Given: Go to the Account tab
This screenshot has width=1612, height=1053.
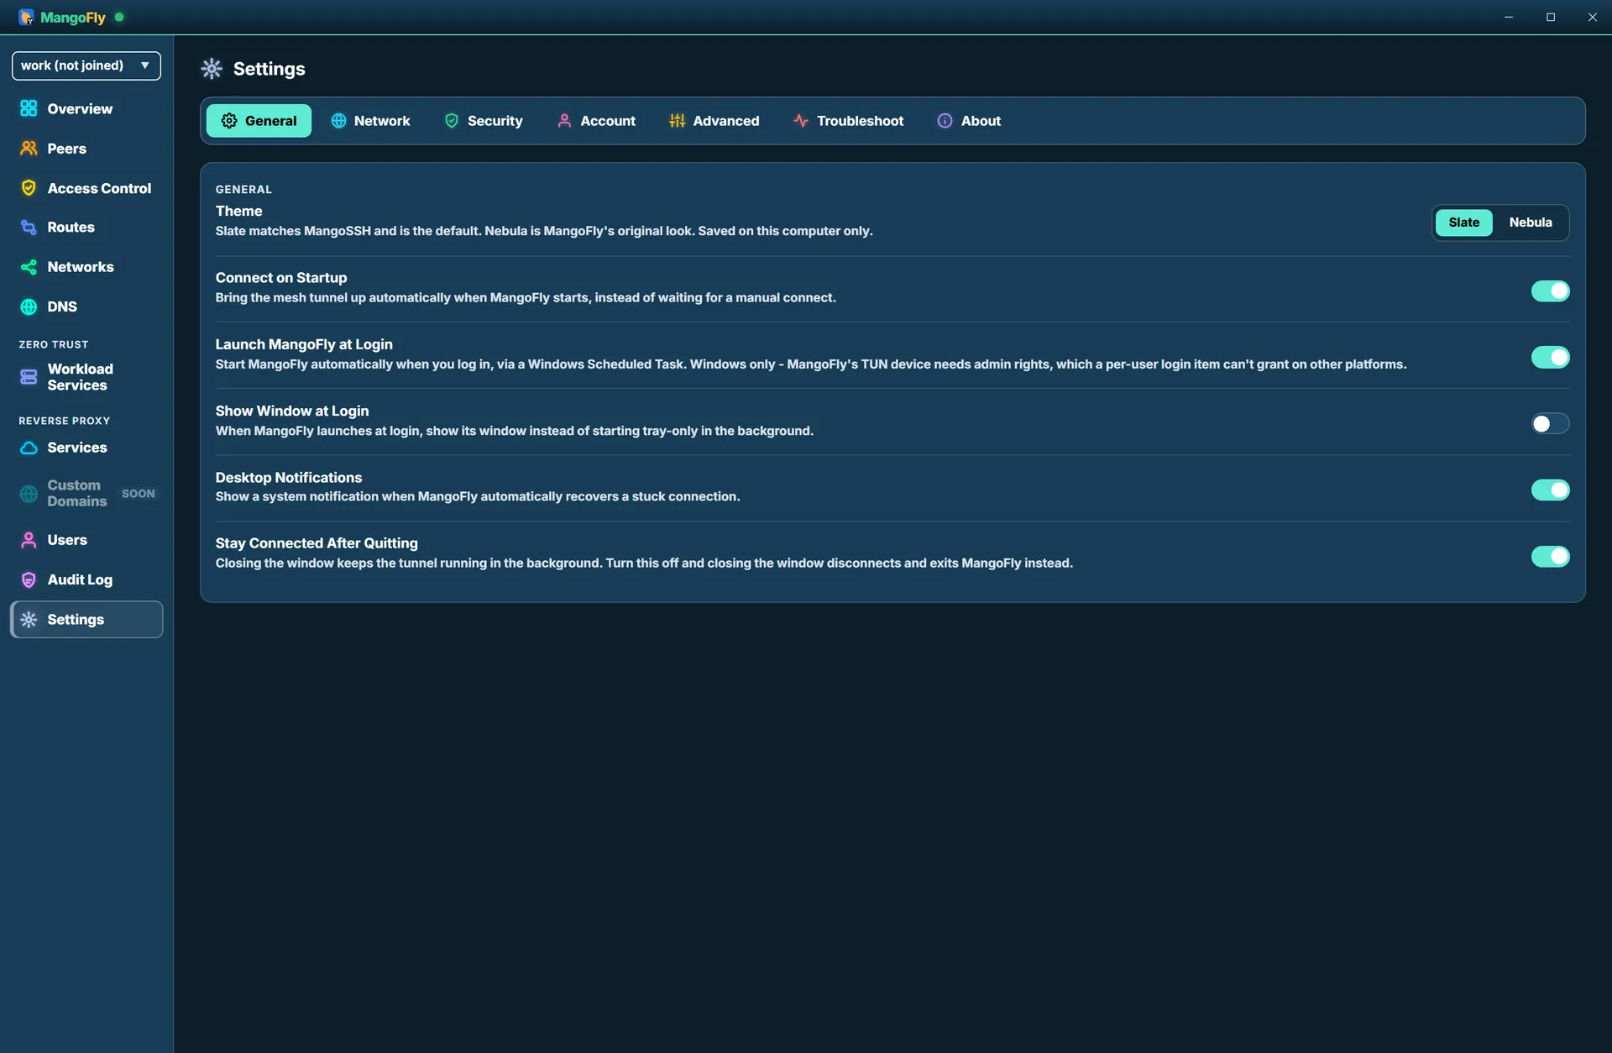Looking at the screenshot, I should coord(596,121).
